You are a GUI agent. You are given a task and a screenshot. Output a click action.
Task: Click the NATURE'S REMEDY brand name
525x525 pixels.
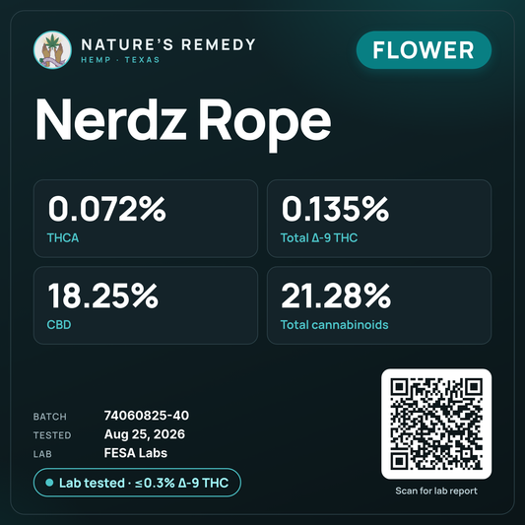(168, 44)
